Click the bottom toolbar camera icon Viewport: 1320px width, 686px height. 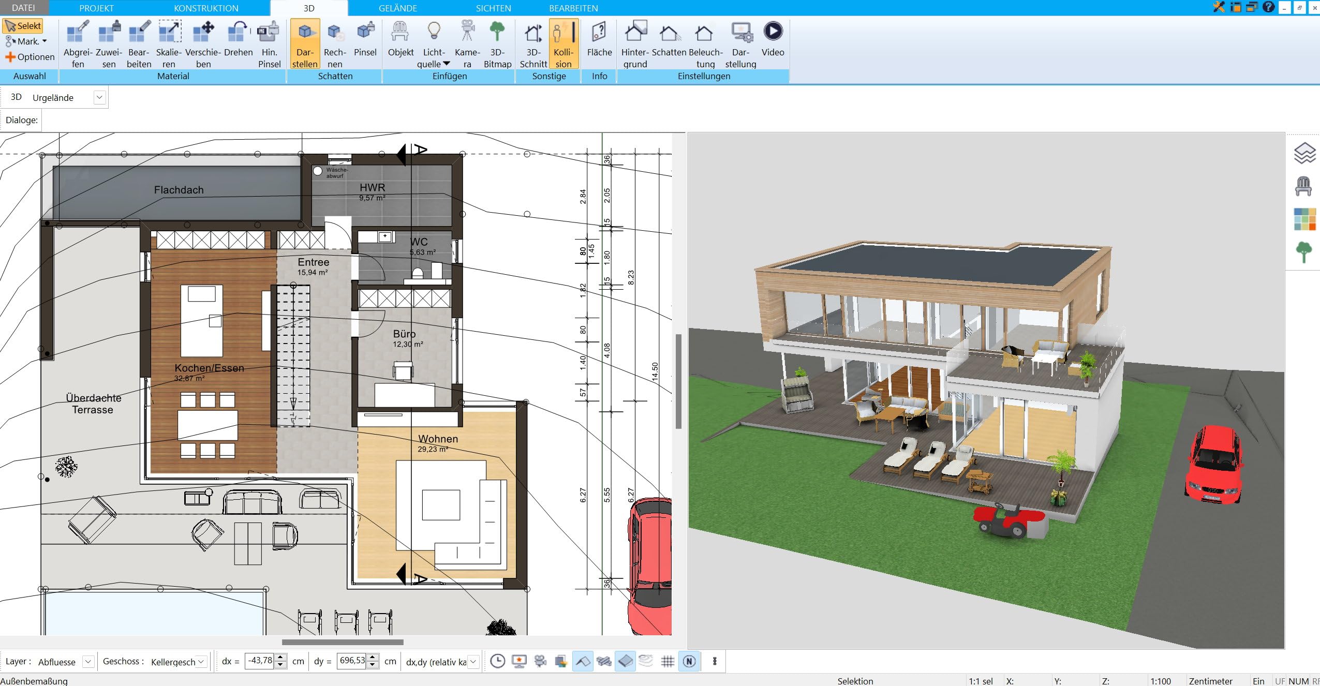pos(540,661)
